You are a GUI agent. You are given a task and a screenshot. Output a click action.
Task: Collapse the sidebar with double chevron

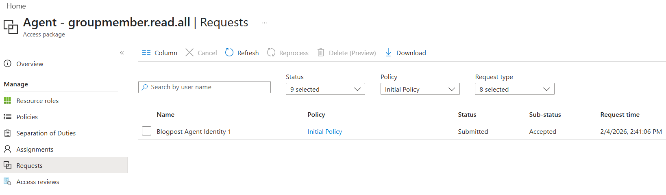point(122,53)
